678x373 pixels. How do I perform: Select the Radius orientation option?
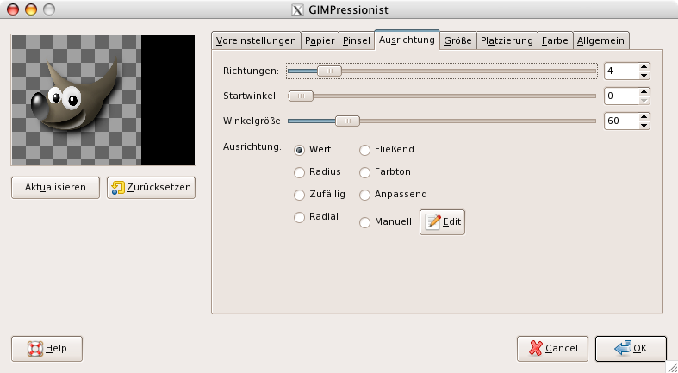pos(299,172)
